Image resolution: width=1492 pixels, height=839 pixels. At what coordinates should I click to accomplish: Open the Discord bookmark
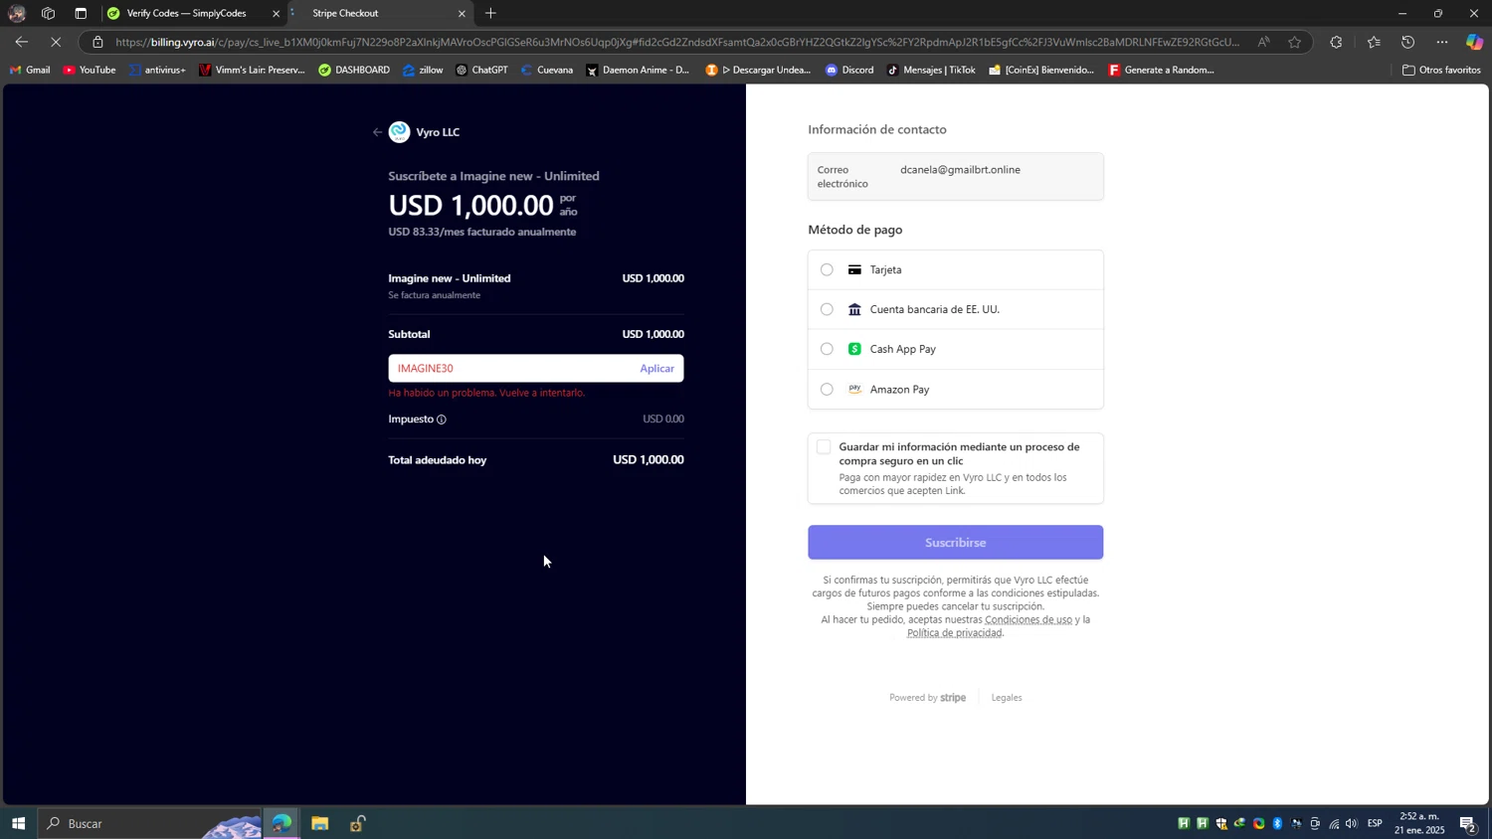point(849,70)
